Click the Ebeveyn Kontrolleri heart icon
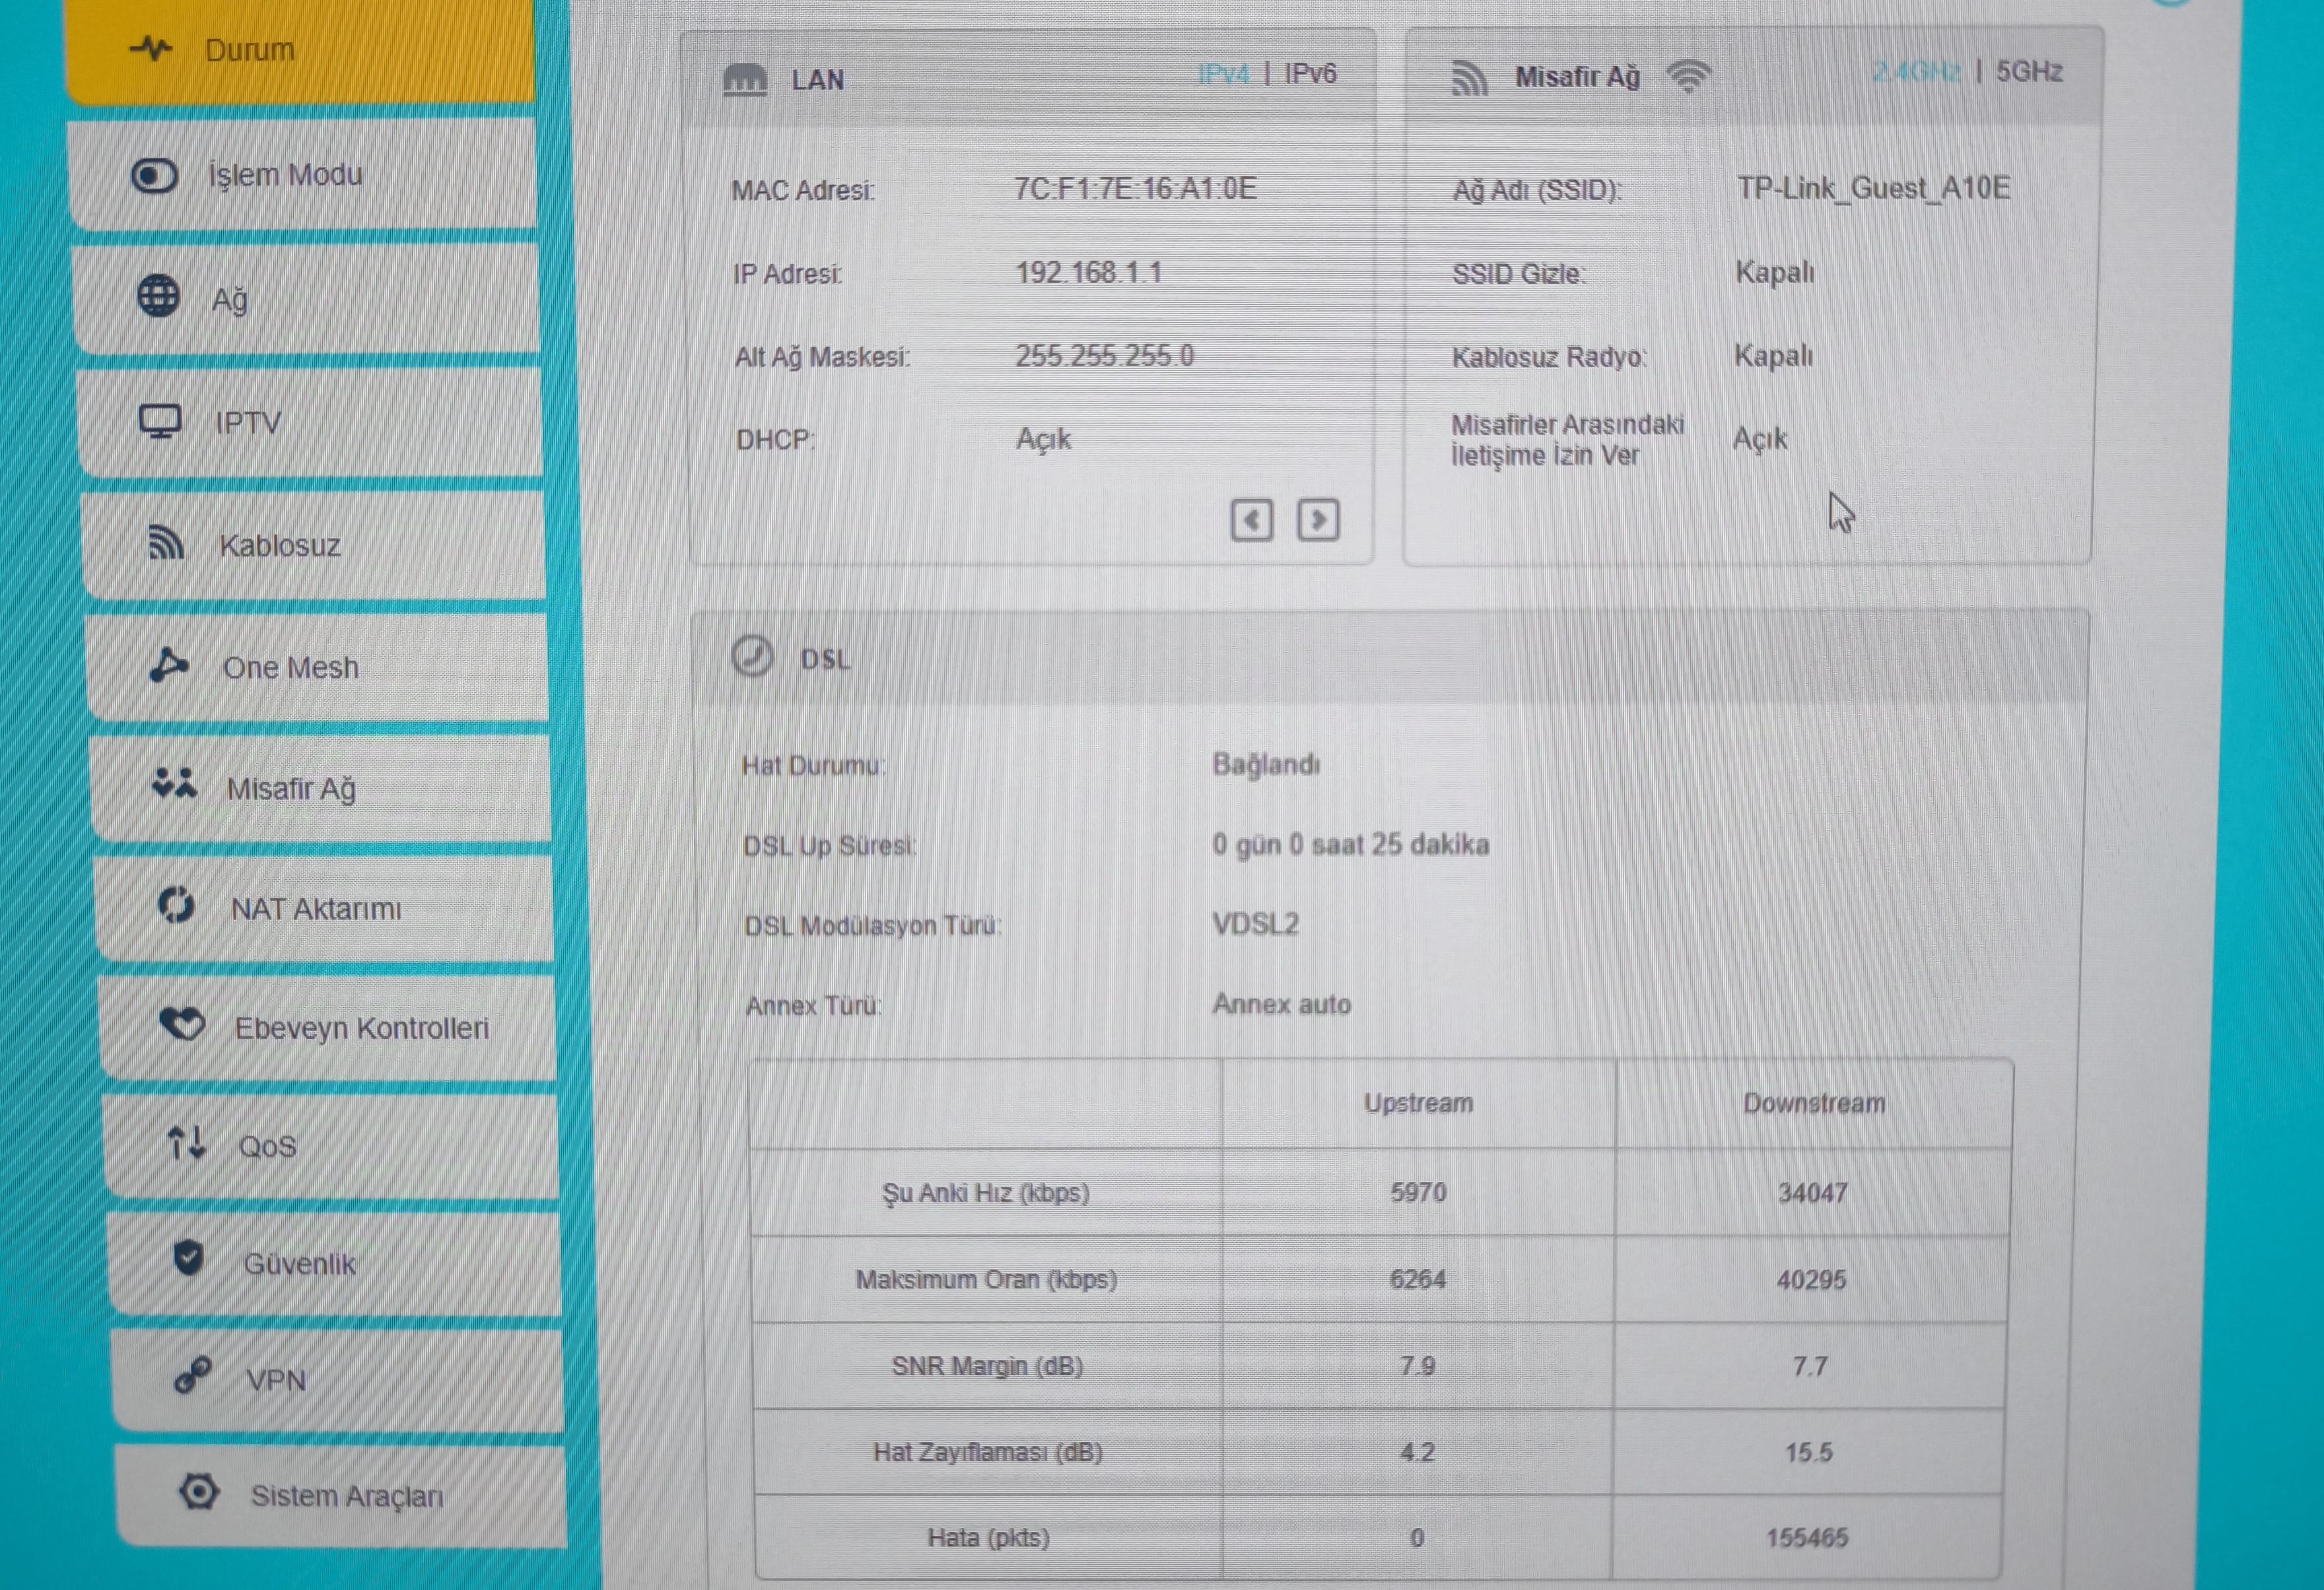This screenshot has width=2324, height=1590. click(x=182, y=1024)
